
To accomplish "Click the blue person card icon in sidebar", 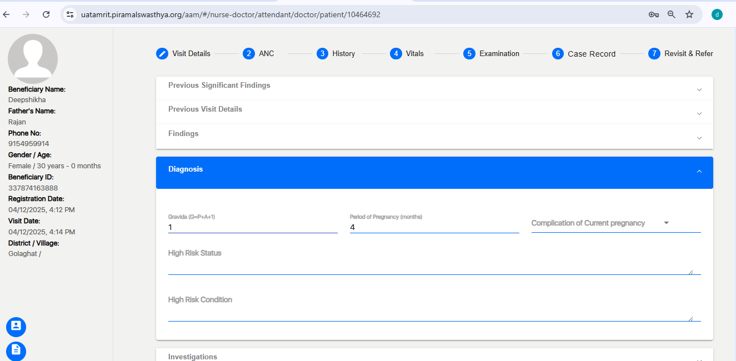I will point(16,327).
